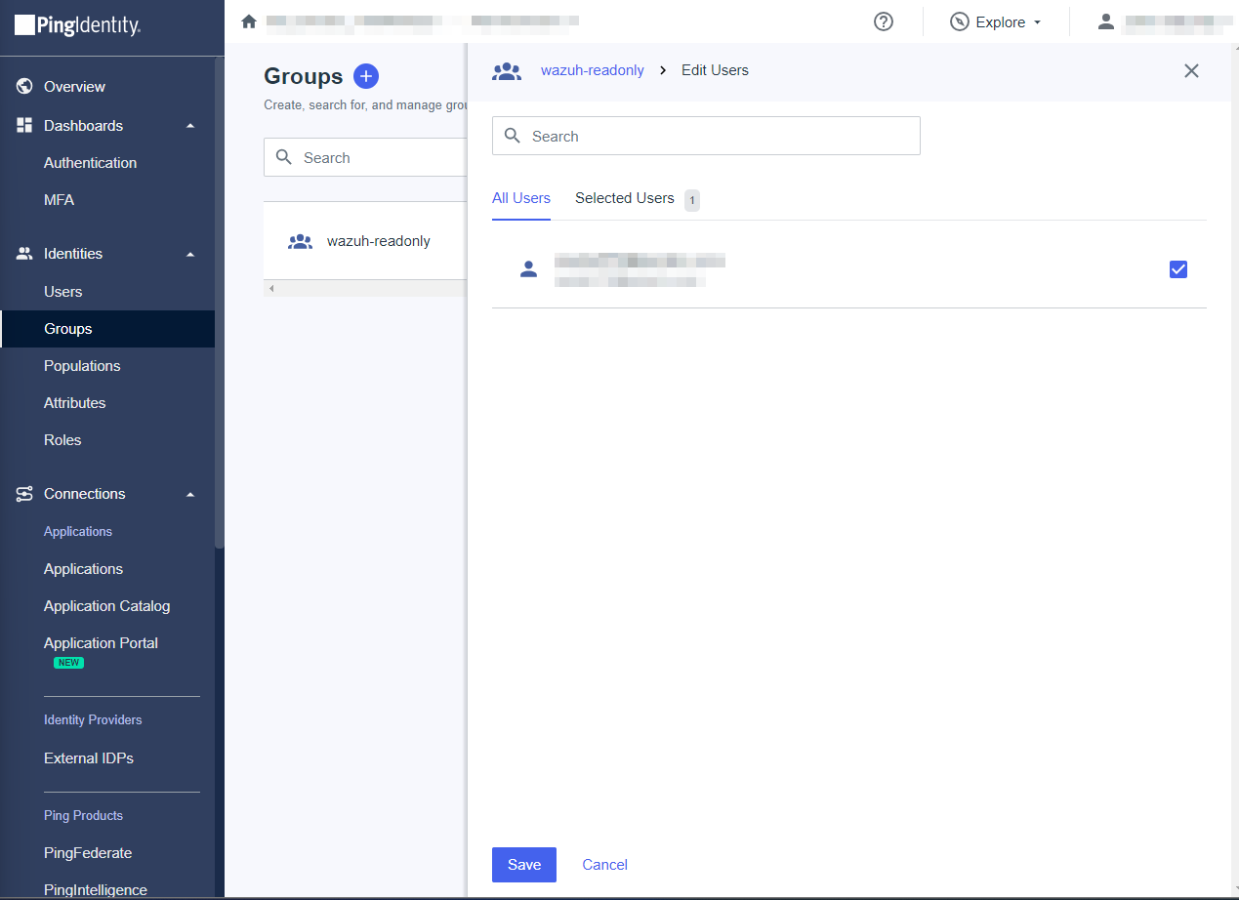
Task: Collapse the Connections section
Action: pyautogui.click(x=190, y=494)
